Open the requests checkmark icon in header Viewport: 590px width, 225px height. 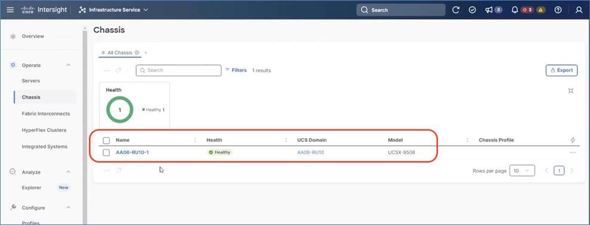coord(472,10)
